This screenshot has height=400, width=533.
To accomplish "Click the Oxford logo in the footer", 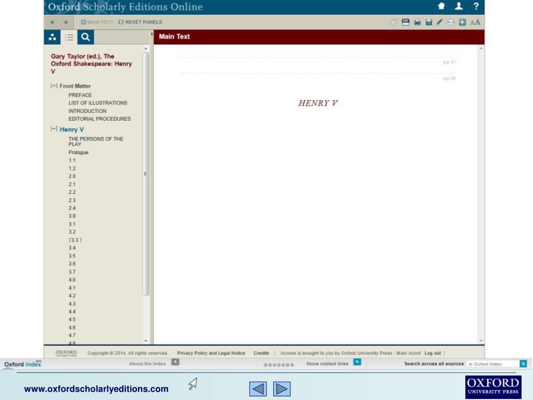I will pos(66,353).
